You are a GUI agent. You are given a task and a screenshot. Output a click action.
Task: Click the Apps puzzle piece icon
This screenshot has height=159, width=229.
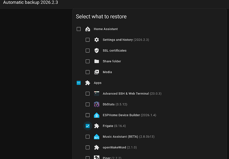[x=88, y=83]
